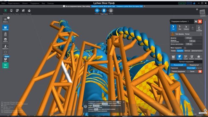Click the home view icon
208x117 pixels.
(x=197, y=9)
